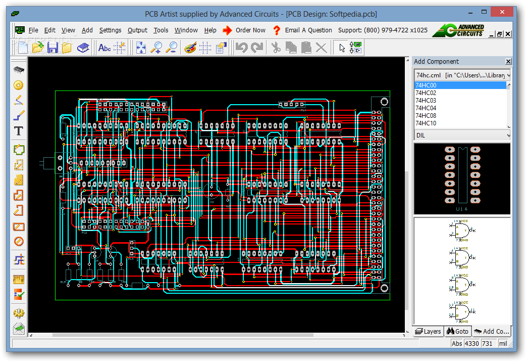Select 74HC00 in component list
Image resolution: width=527 pixels, height=362 pixels.
(x=460, y=85)
